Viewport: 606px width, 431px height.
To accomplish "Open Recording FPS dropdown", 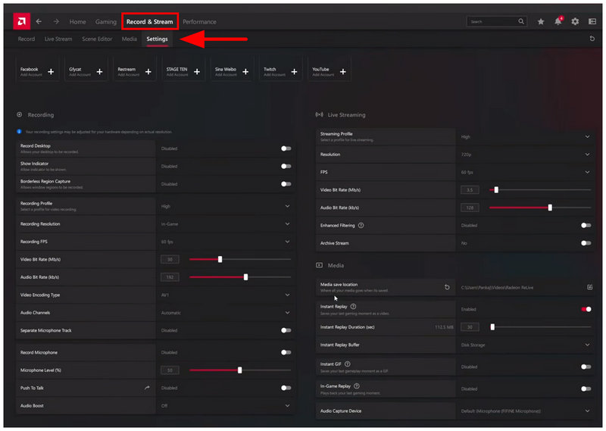I will 225,242.
